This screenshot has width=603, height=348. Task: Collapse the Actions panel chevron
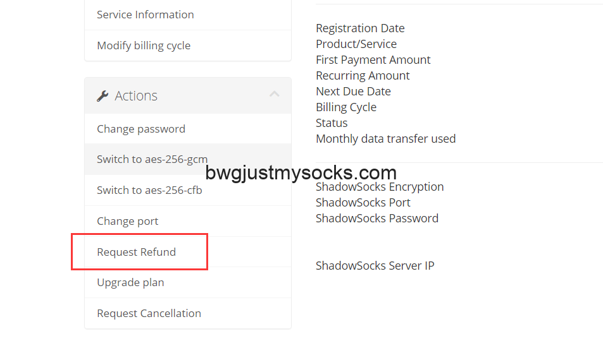point(274,95)
